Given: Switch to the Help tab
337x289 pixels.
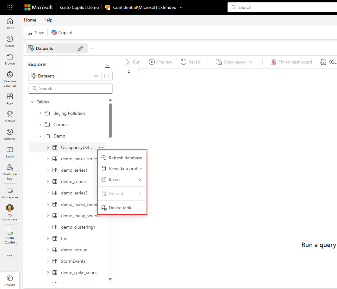Looking at the screenshot, I should point(48,20).
